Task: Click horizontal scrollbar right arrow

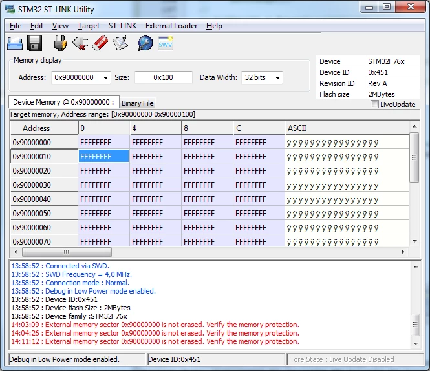Action: [x=403, y=252]
